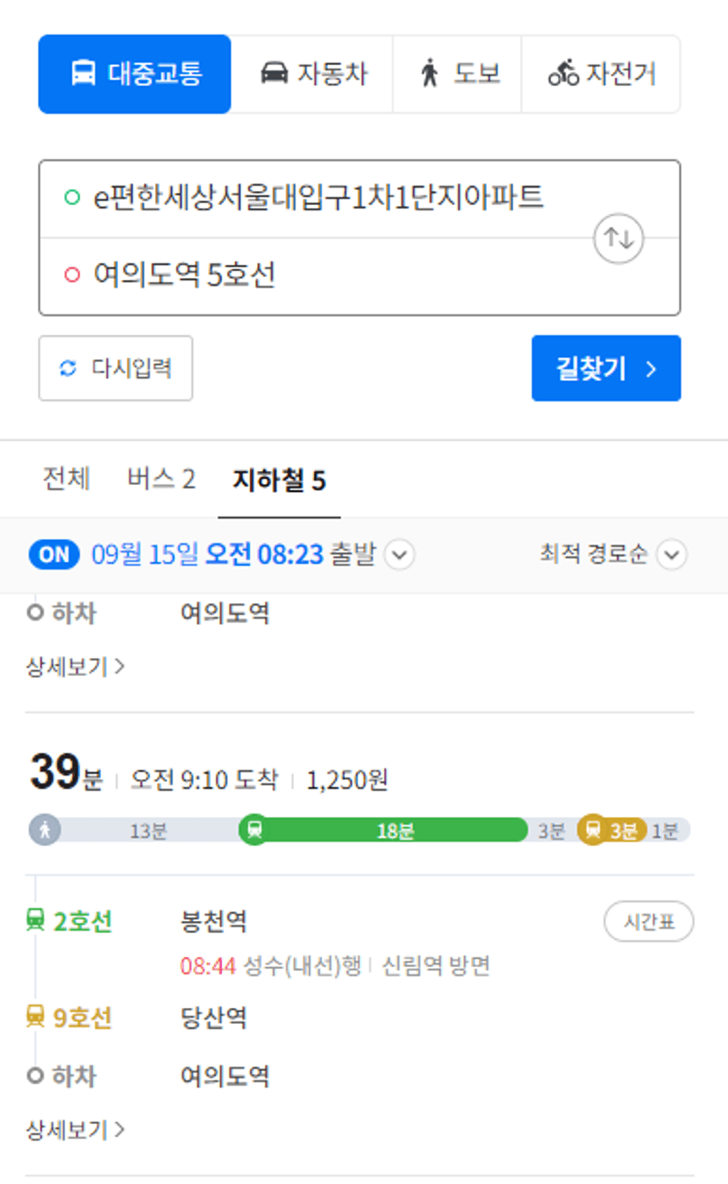The image size is (728, 1184).
Task: Switch to the 버스 2 tab
Action: click(x=161, y=480)
